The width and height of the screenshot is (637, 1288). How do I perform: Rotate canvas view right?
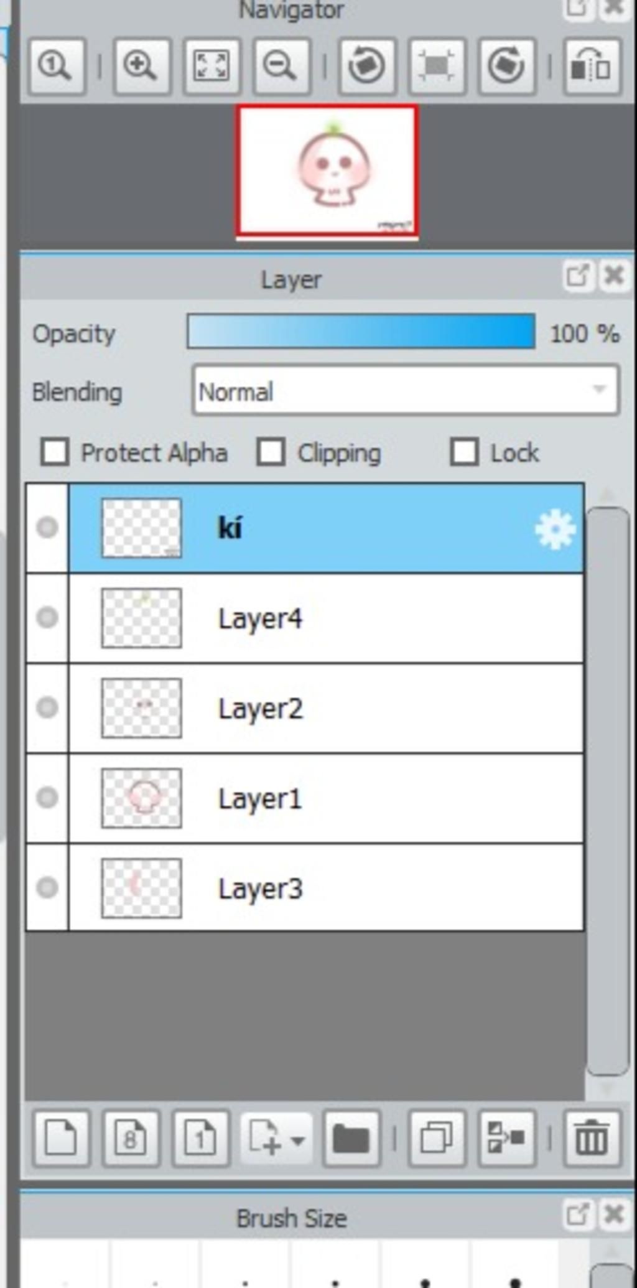point(506,66)
